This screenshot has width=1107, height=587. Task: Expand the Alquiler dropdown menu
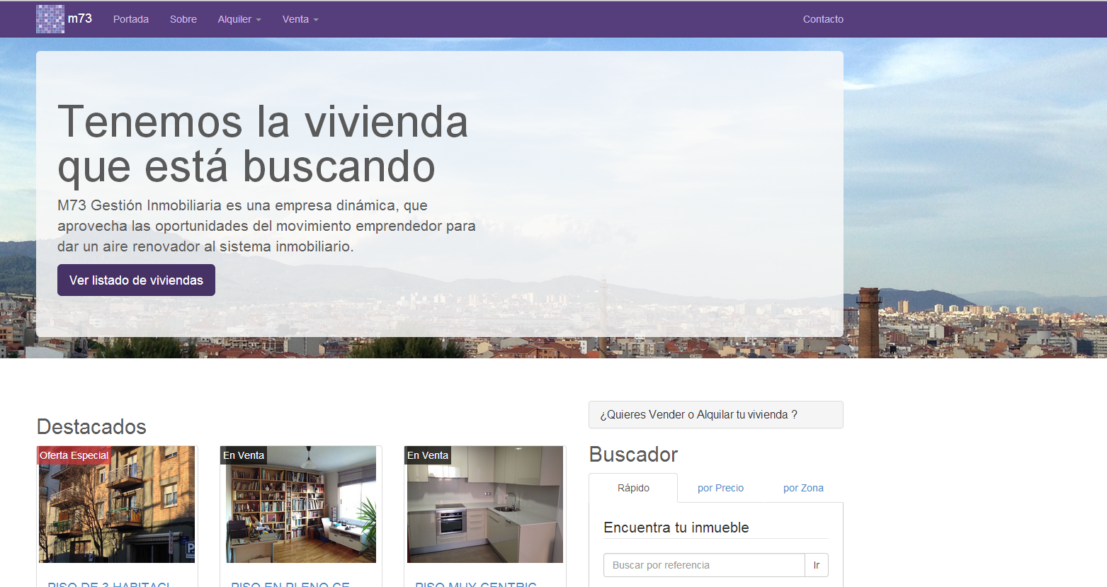click(x=239, y=19)
